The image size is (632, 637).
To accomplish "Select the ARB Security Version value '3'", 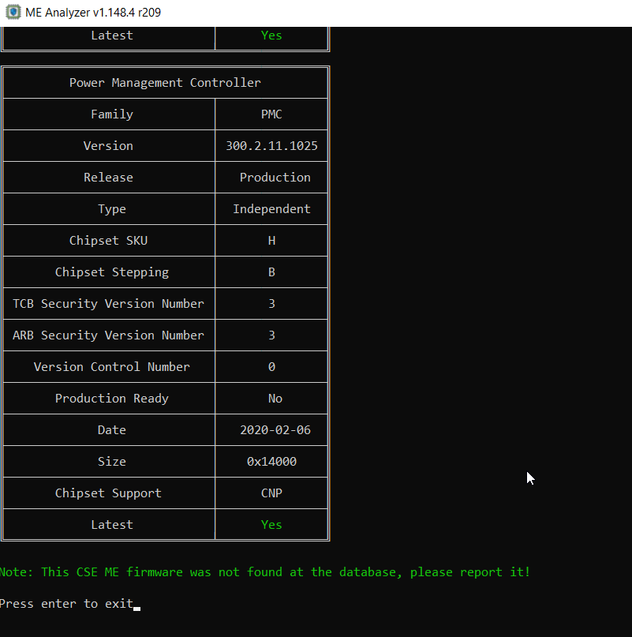I will point(271,335).
